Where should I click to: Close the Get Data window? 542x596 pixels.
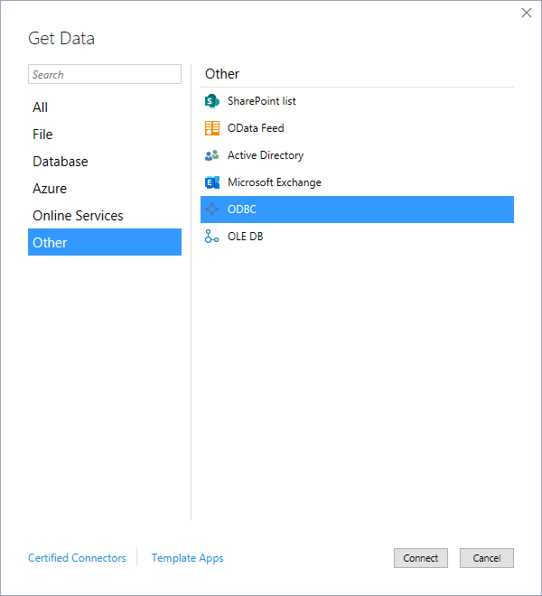point(527,13)
